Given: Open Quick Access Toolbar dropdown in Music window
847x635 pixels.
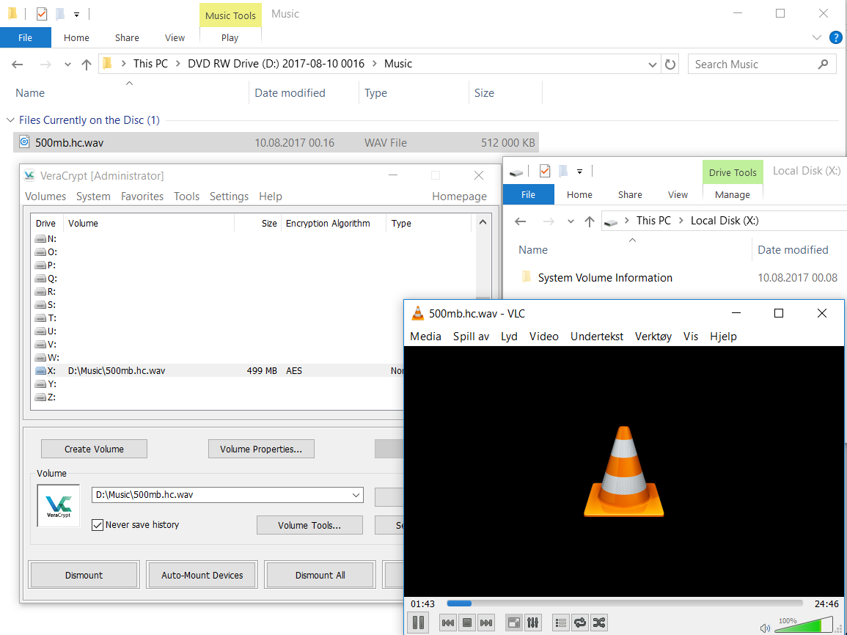Looking at the screenshot, I should pyautogui.click(x=77, y=15).
